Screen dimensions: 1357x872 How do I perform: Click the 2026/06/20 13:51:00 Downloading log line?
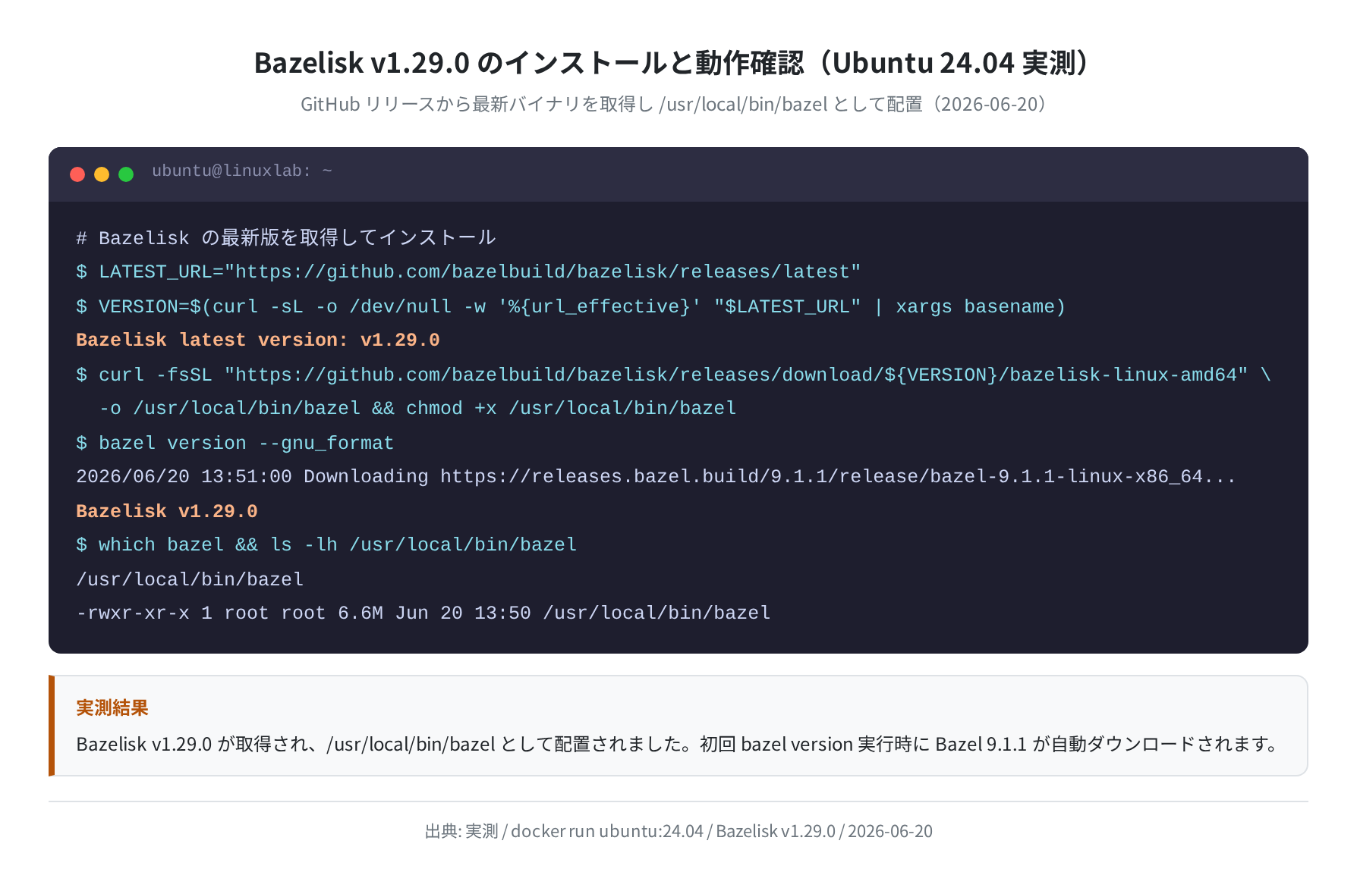point(656,477)
